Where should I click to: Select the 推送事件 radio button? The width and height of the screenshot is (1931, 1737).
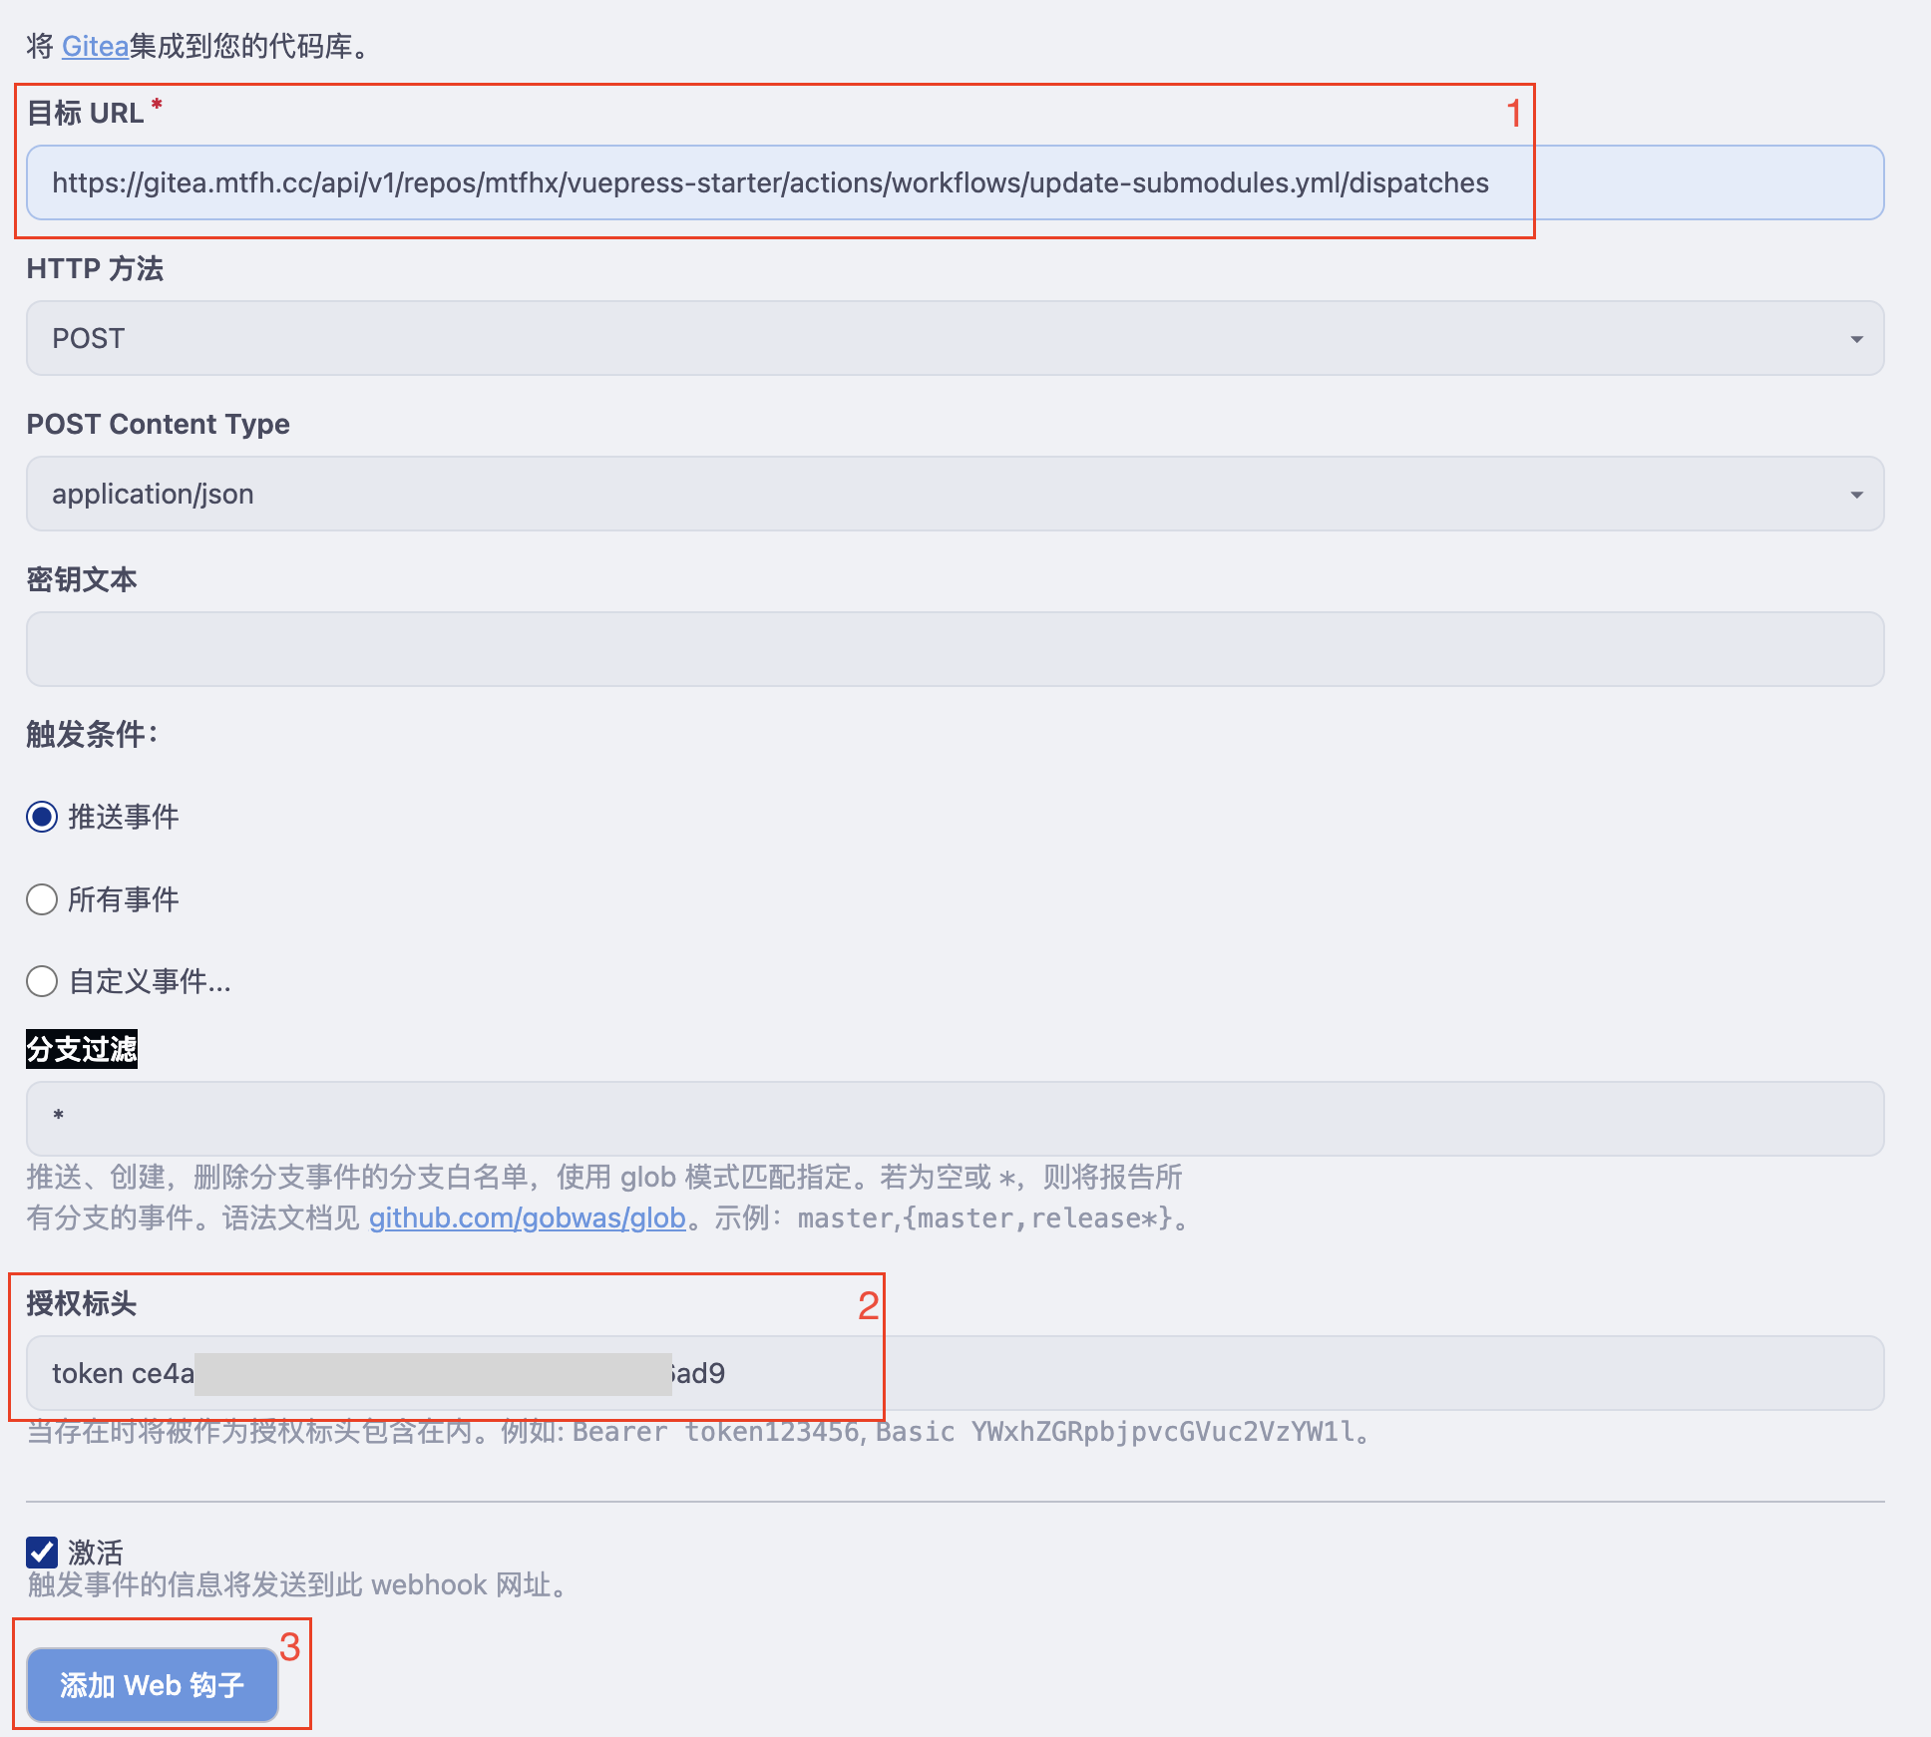tap(42, 818)
